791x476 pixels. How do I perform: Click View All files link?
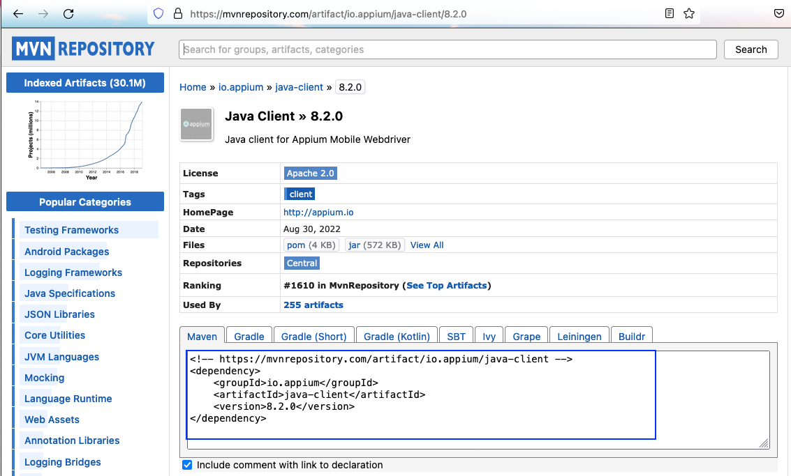[x=427, y=245]
